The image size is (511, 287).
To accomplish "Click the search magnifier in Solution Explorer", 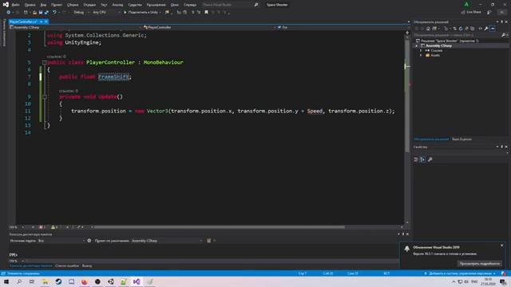I will click(x=504, y=35).
